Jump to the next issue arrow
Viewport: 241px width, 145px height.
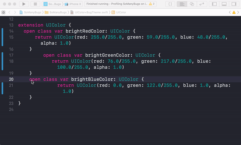tap(238, 12)
